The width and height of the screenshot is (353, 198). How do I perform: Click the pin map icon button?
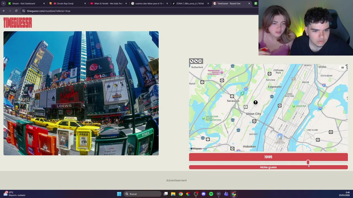point(200,61)
